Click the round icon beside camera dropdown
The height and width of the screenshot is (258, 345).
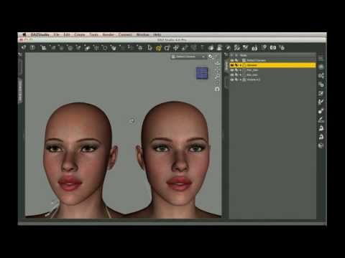coord(211,57)
